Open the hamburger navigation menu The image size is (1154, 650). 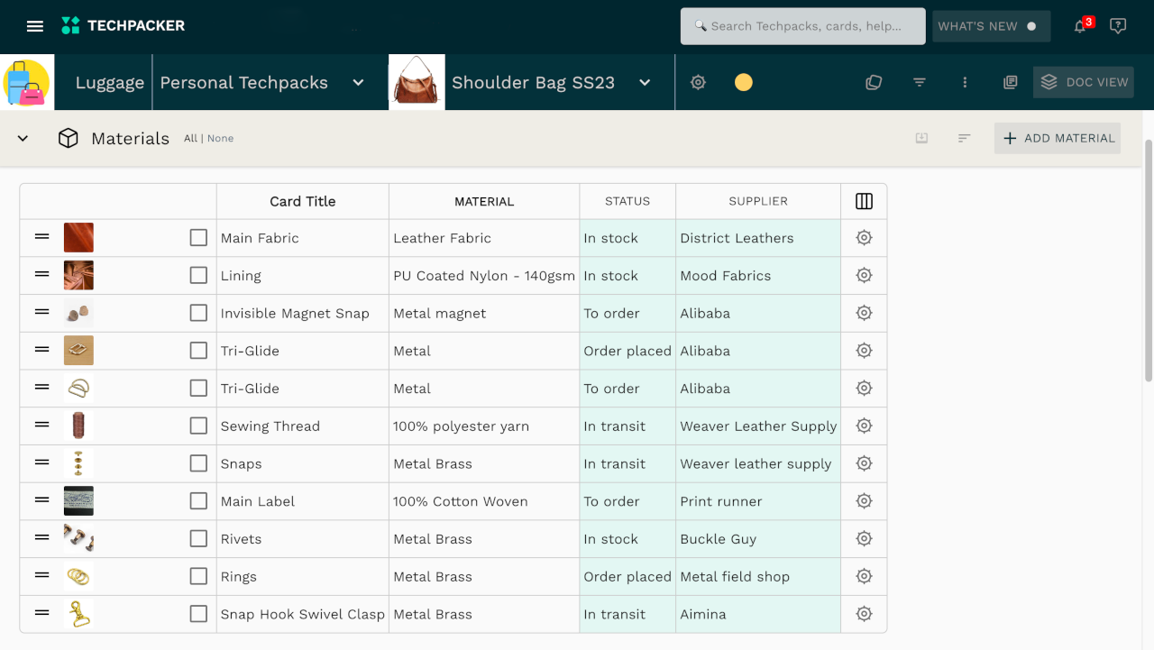coord(35,26)
